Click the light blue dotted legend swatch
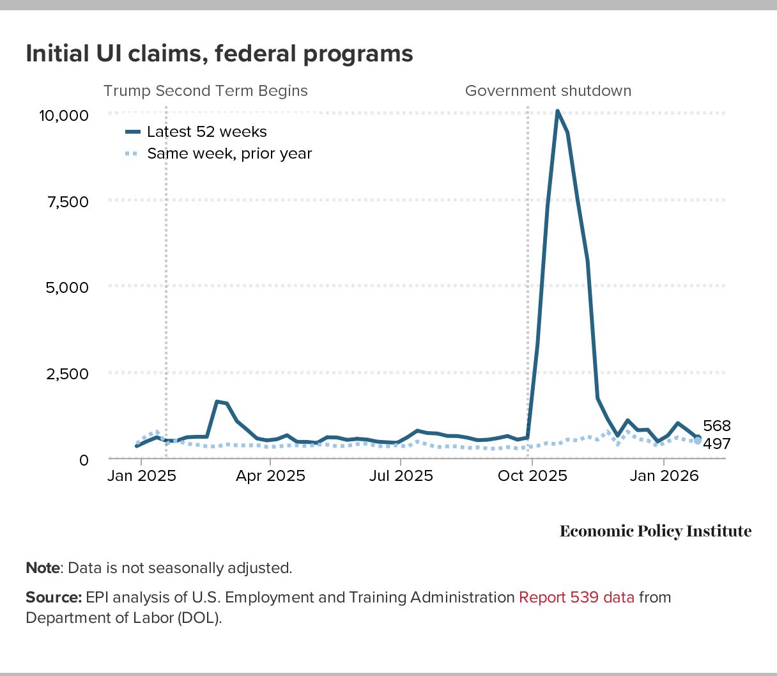This screenshot has height=676, width=777. [132, 153]
